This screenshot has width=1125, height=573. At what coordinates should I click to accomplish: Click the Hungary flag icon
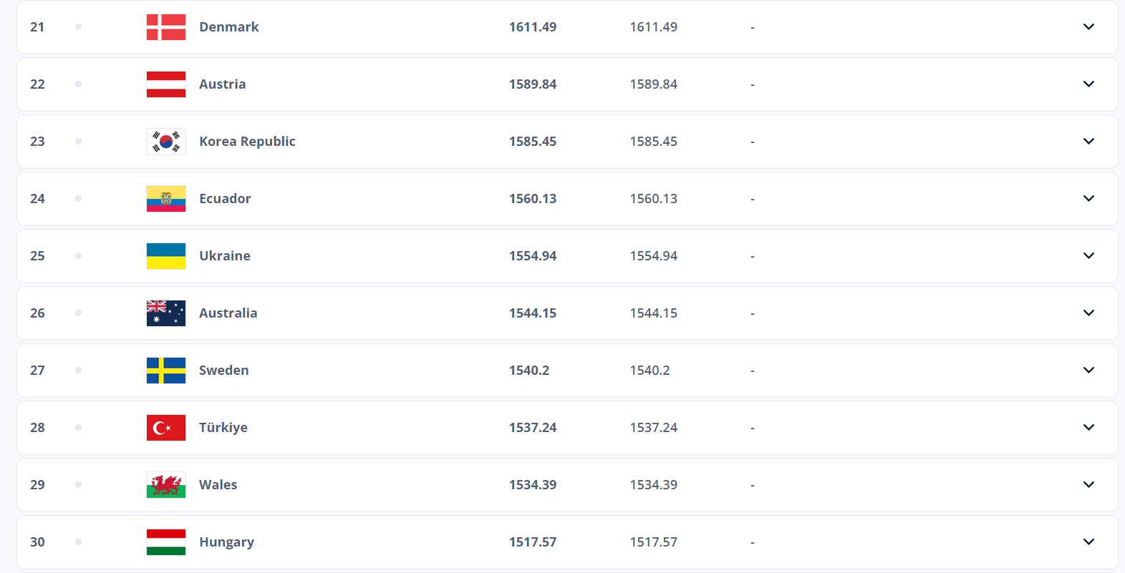pyautogui.click(x=166, y=542)
